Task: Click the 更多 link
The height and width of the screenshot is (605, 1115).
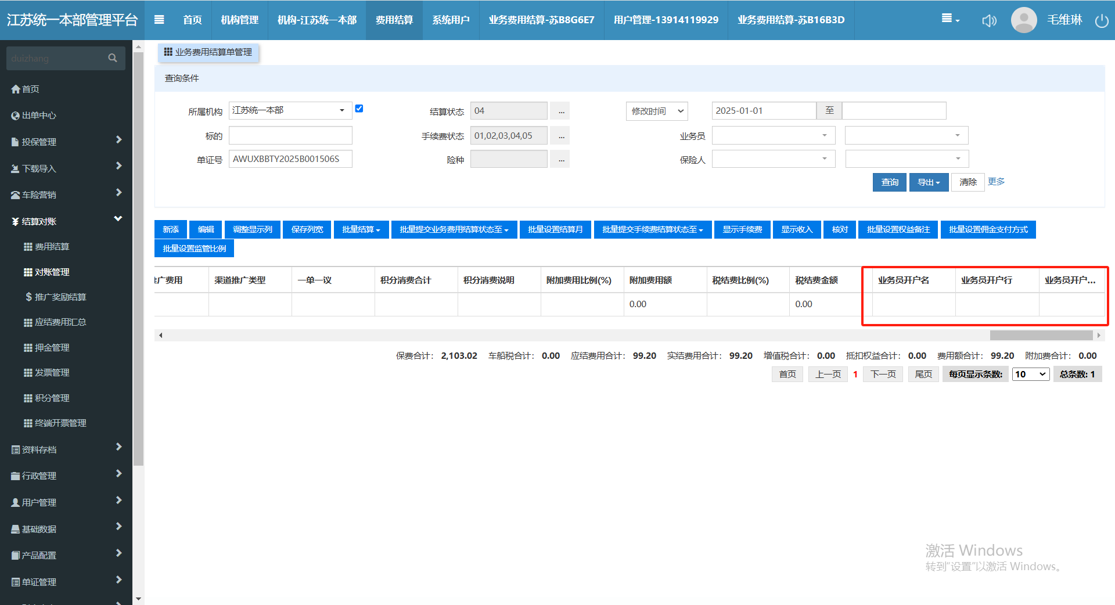Action: 996,182
